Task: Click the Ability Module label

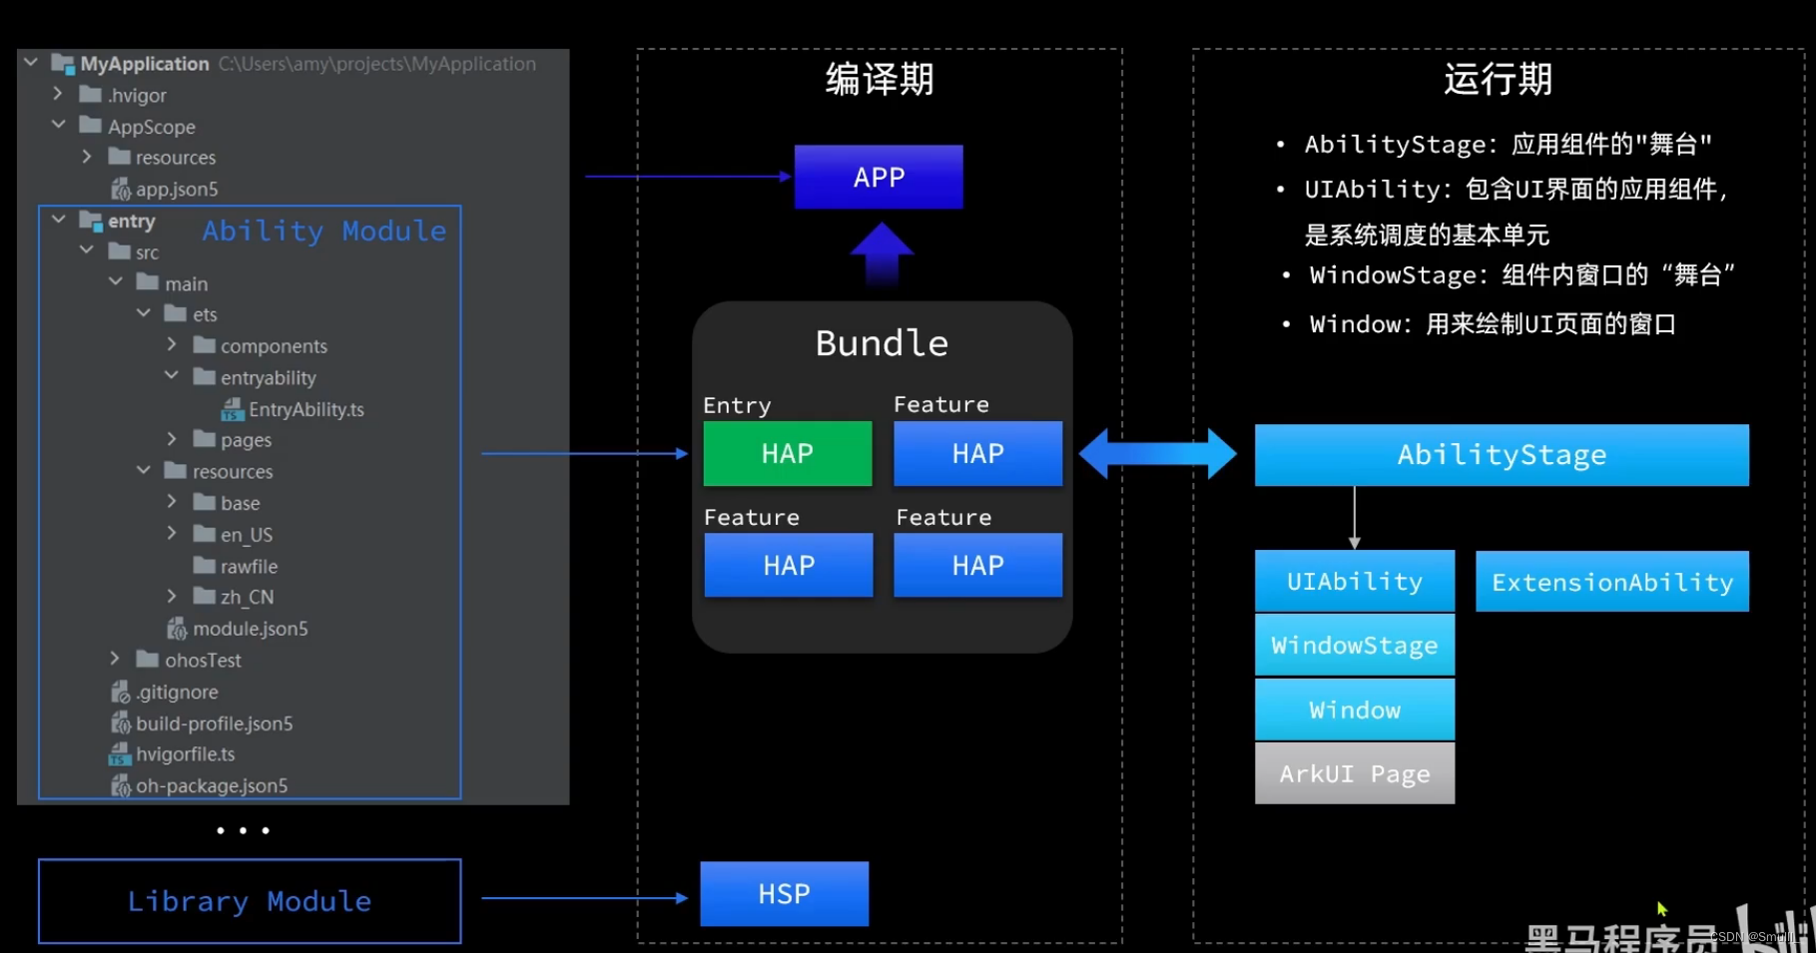Action: coord(324,232)
